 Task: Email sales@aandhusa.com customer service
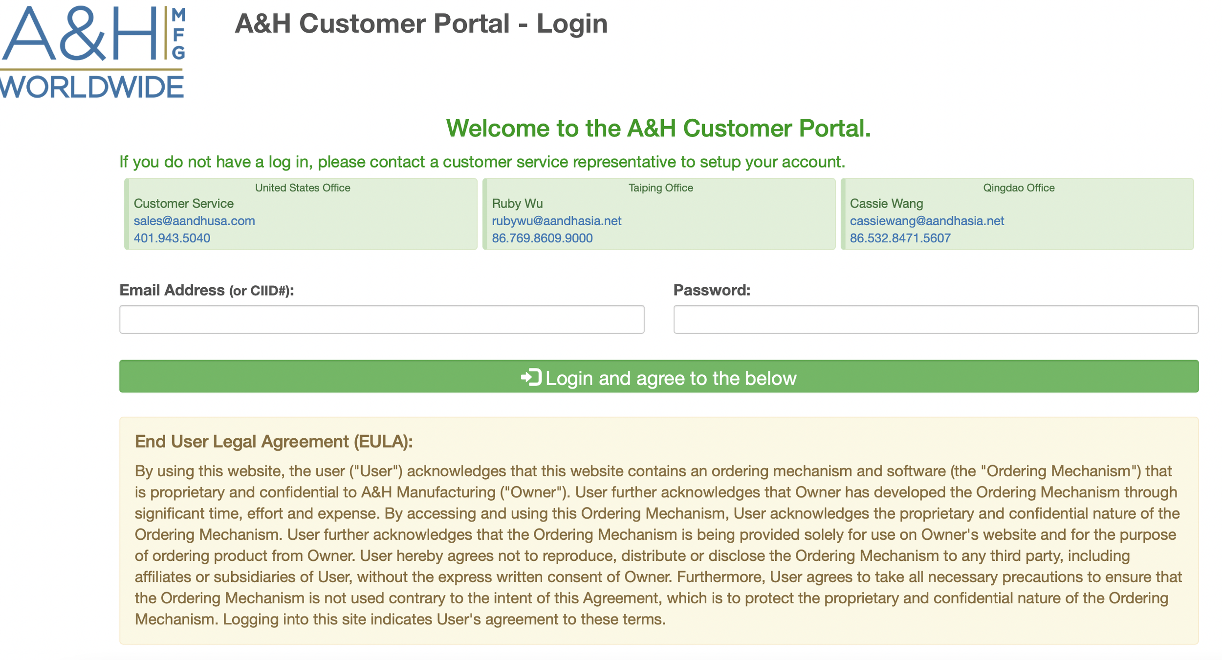(194, 221)
